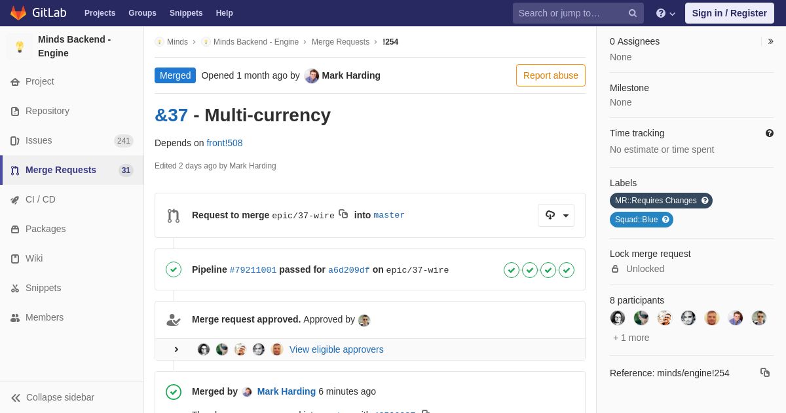Click Sign in / Register
Viewport: 786px width, 413px height.
click(729, 13)
